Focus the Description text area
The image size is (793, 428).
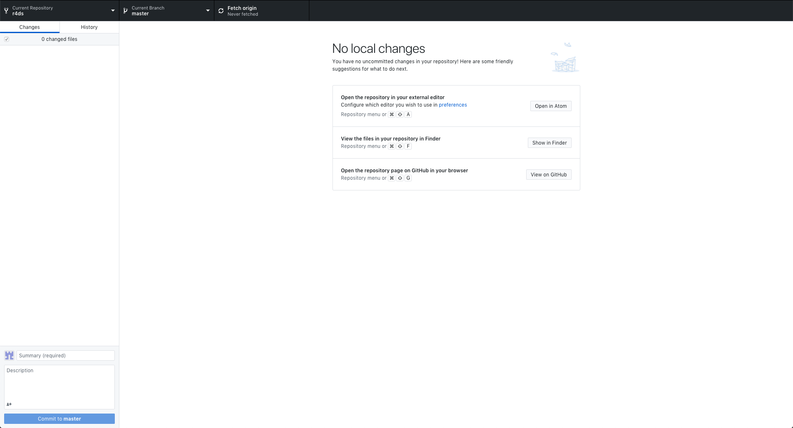click(x=59, y=387)
